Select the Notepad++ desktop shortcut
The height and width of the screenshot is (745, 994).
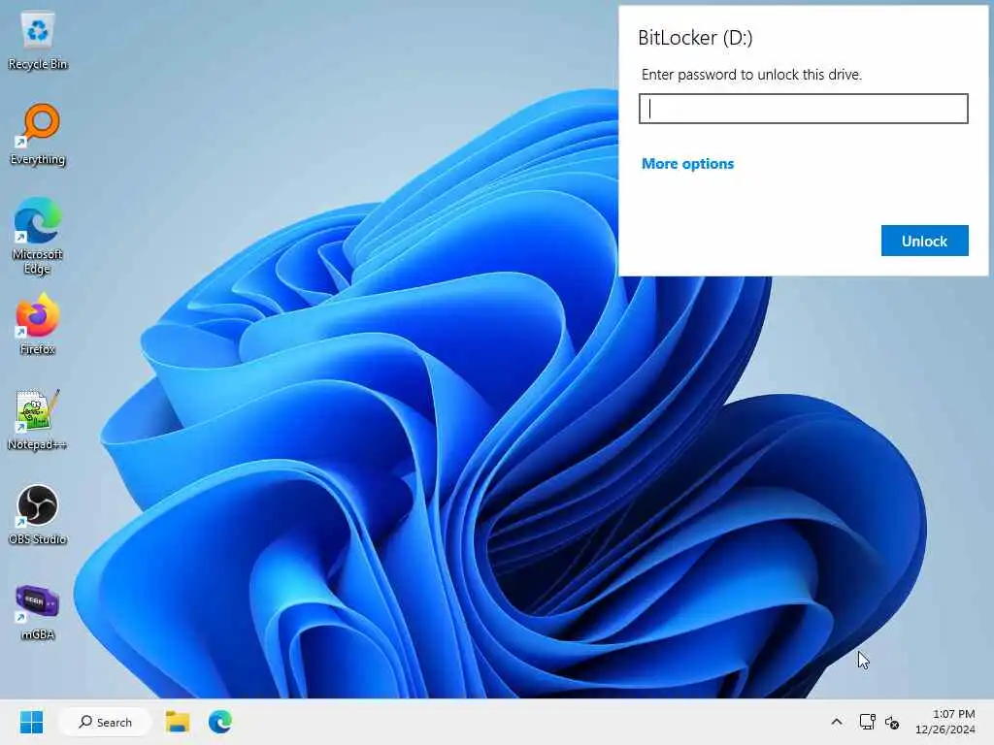click(38, 420)
